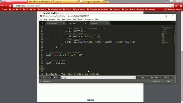
Task: Change Tab Size: 4 setting
Action: (x=156, y=82)
